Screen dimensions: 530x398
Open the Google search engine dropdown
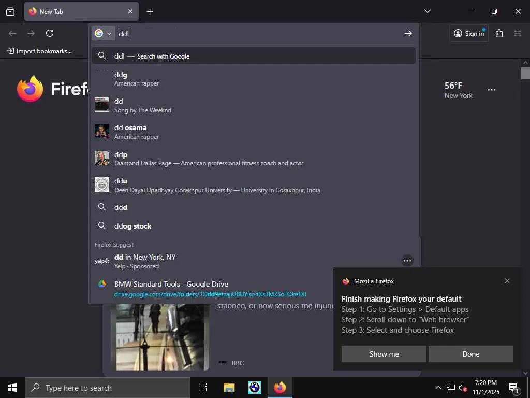[103, 33]
